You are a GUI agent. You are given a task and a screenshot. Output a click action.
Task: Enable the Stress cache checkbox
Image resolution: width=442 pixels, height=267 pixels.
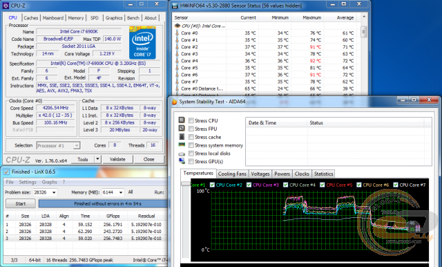(x=191, y=137)
